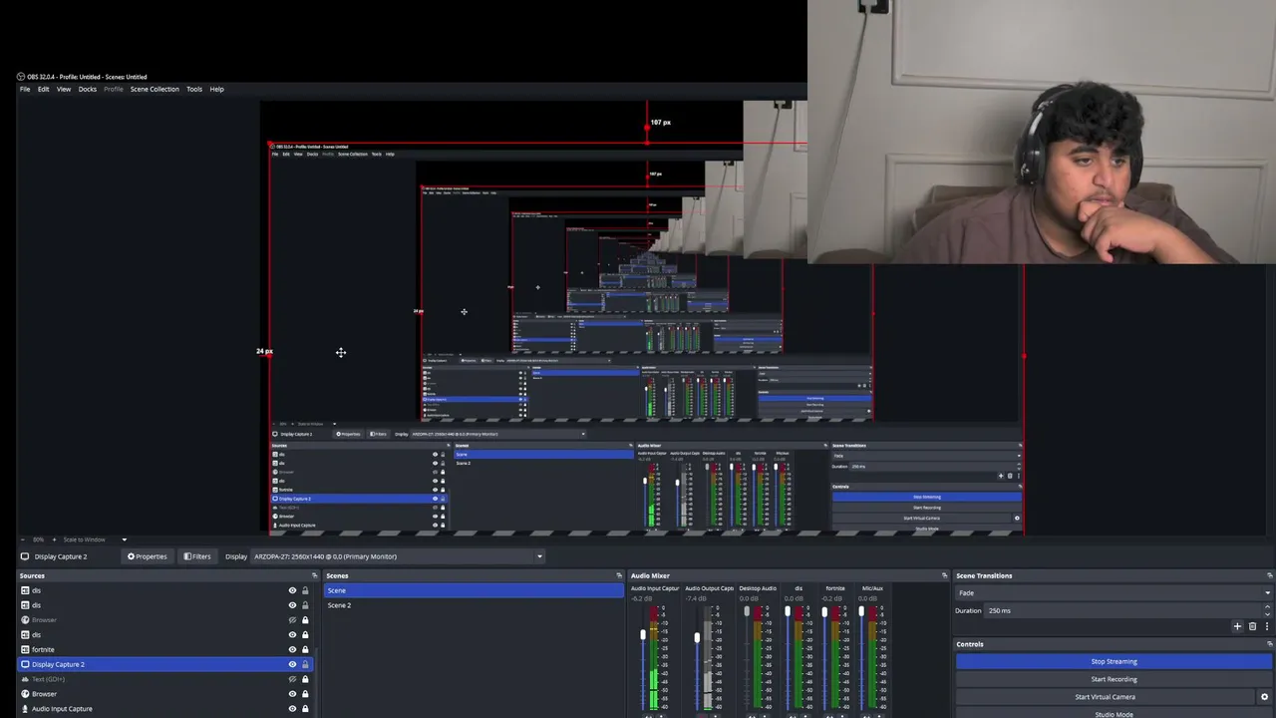Image resolution: width=1276 pixels, height=718 pixels.
Task: Decrease transition duration with down arrow
Action: pos(1267,613)
